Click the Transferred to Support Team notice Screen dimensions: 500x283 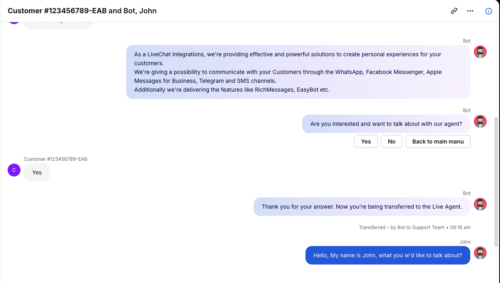(x=414, y=228)
